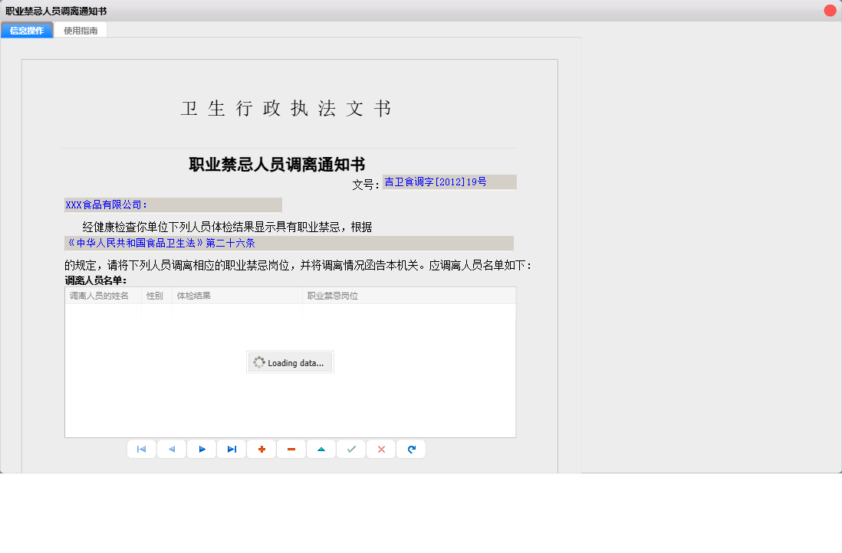Image resolution: width=842 pixels, height=553 pixels.
Task: Select the 信息操作 tab
Action: (27, 30)
